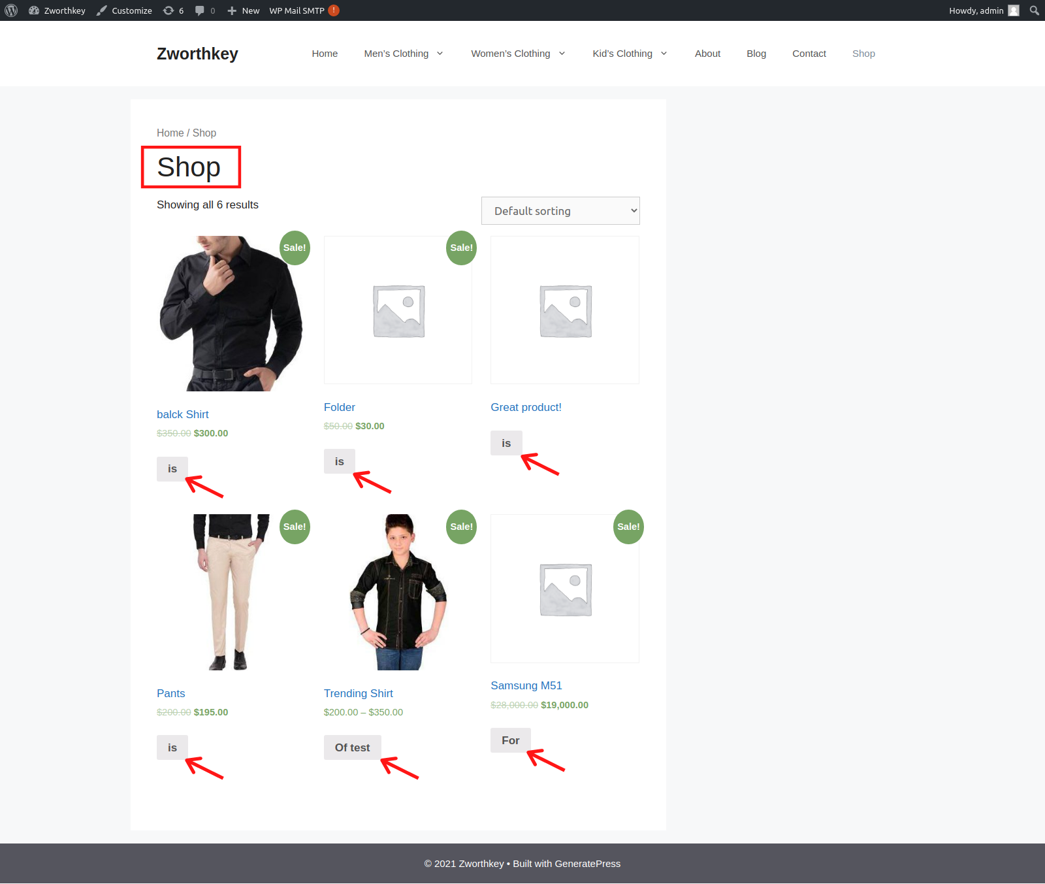Screen dimensions: 1045x884
Task: Click the 'Showing all 6 results' text
Action: point(208,205)
